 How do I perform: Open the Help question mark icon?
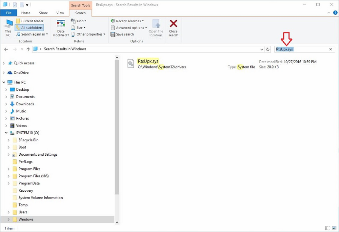[x=335, y=13]
